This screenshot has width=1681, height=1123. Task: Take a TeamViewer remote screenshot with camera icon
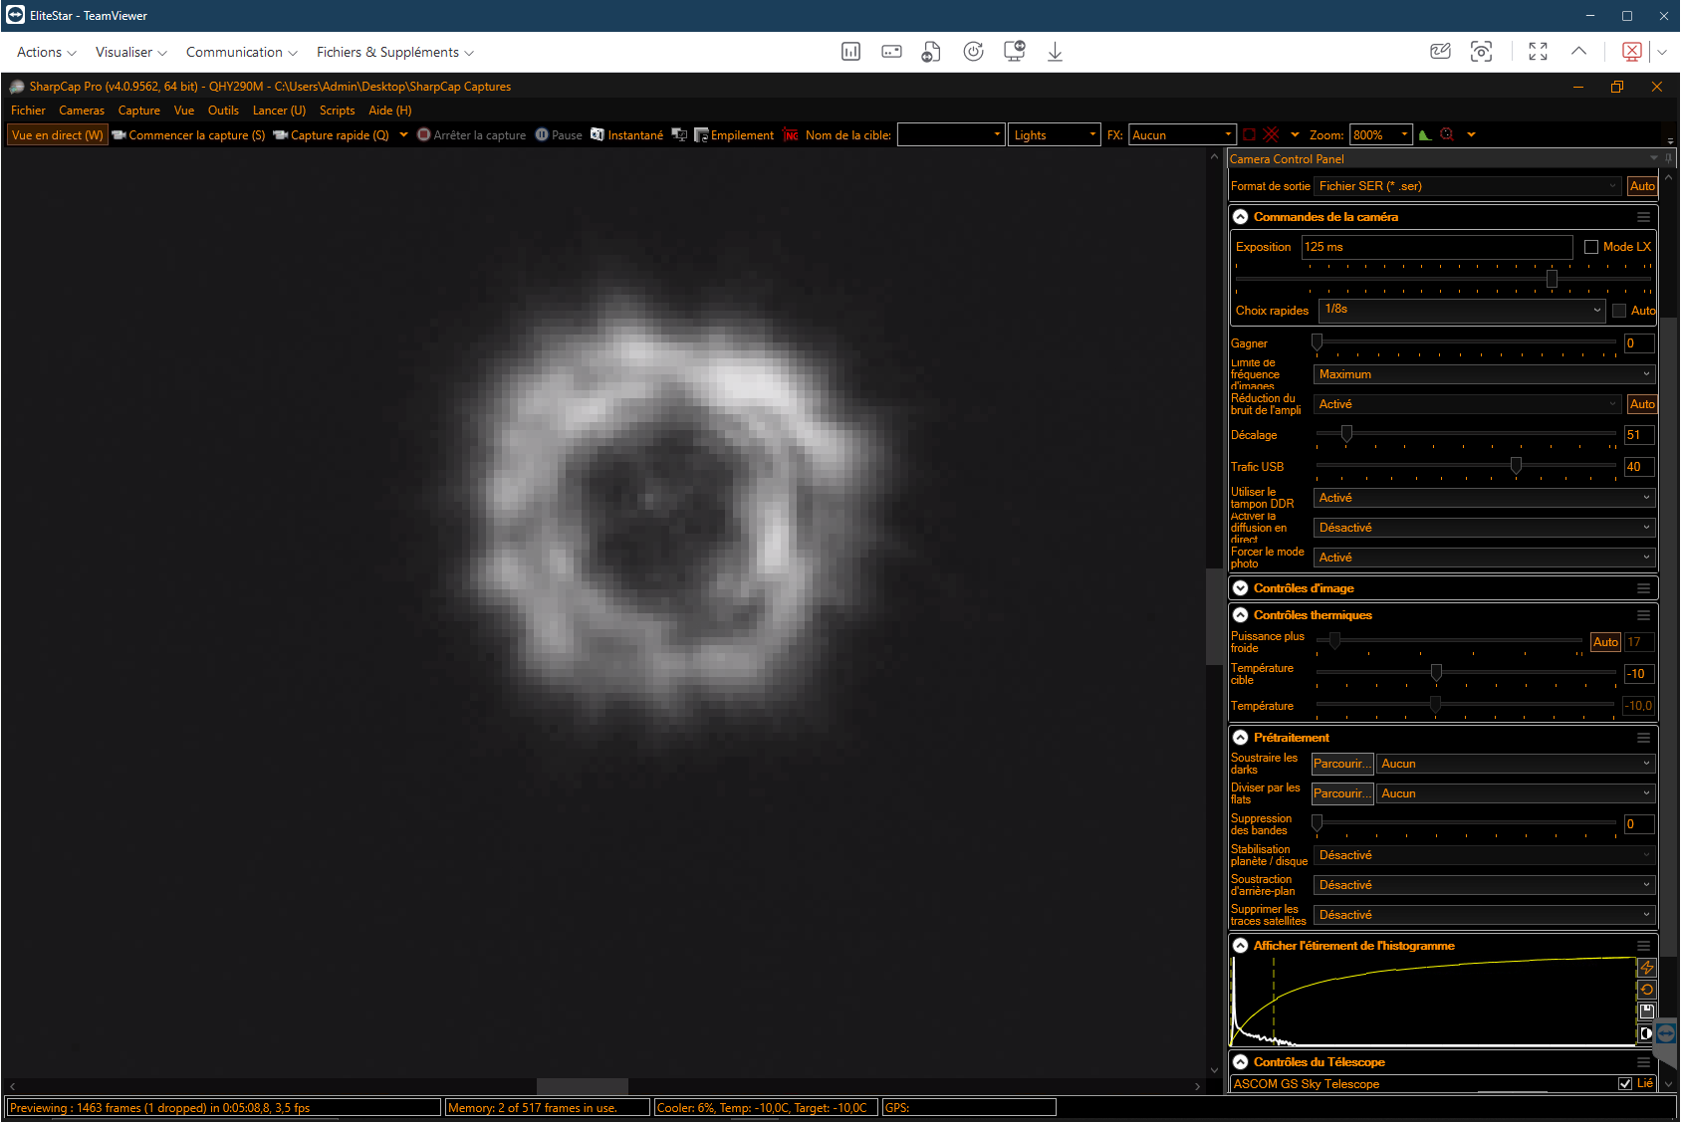[1481, 52]
